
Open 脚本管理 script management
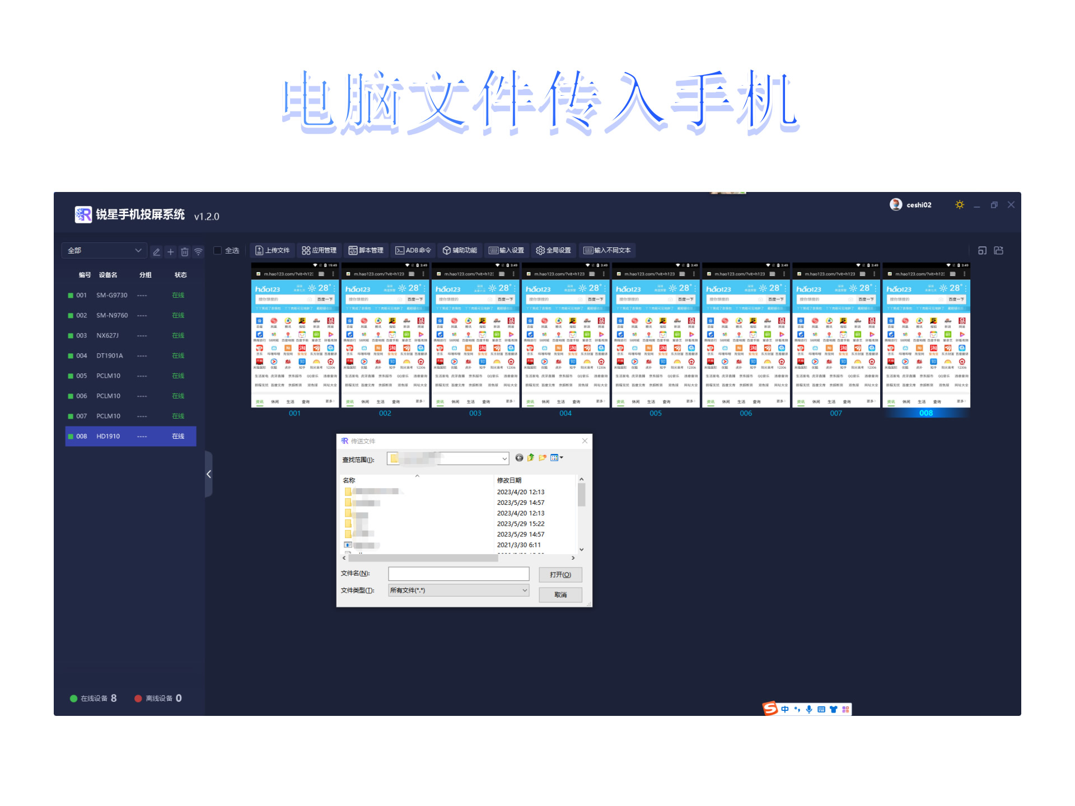click(x=366, y=250)
